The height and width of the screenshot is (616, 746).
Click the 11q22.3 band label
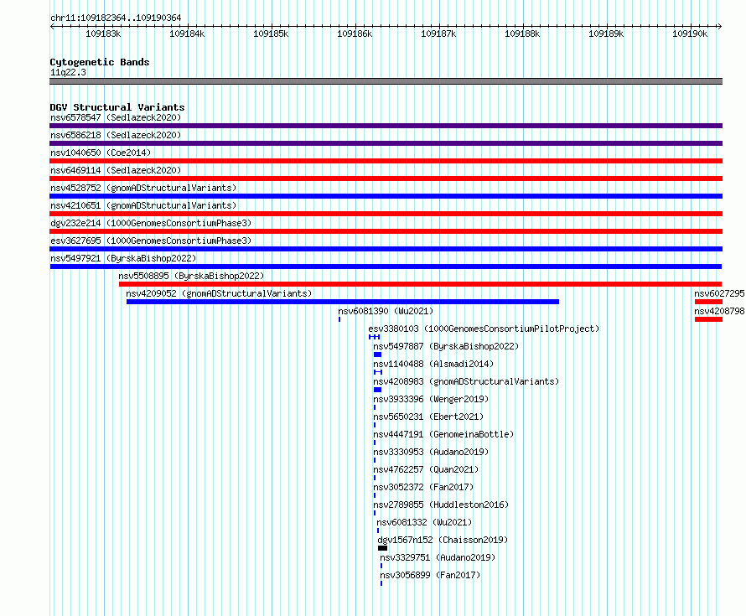pos(68,72)
